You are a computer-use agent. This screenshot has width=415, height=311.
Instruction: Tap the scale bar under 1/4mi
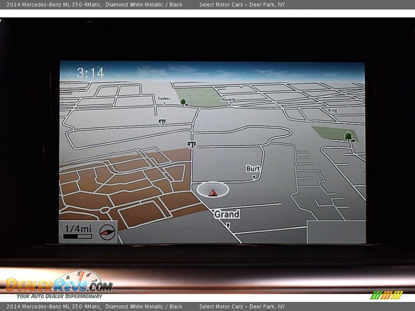(x=77, y=236)
